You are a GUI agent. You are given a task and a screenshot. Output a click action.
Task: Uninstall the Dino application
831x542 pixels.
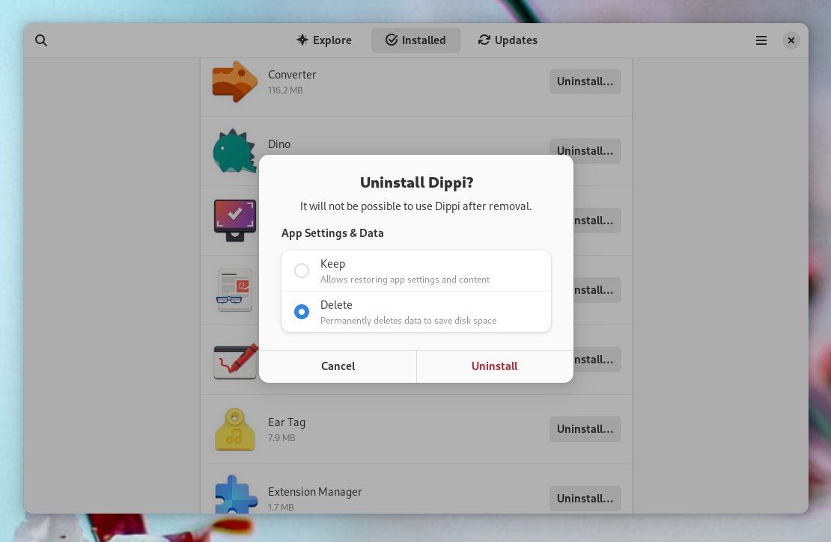585,151
